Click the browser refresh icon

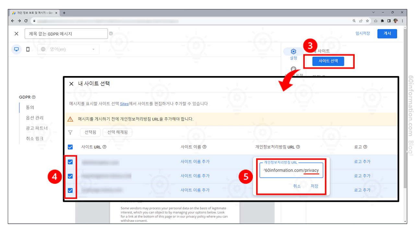pos(26,21)
